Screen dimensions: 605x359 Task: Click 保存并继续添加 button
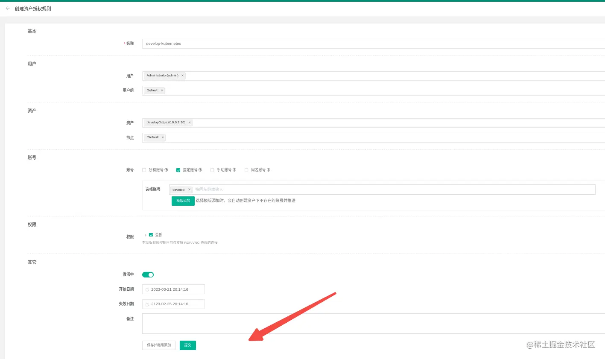coord(159,345)
